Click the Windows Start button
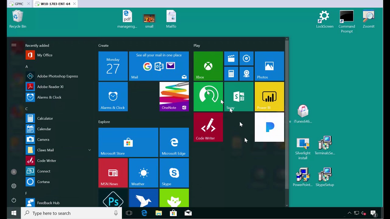390x219 pixels. coord(14,213)
